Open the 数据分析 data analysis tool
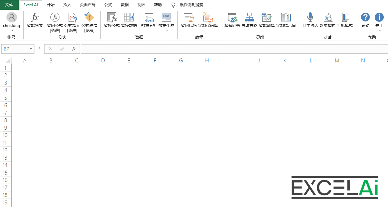The width and height of the screenshot is (388, 207). click(149, 20)
